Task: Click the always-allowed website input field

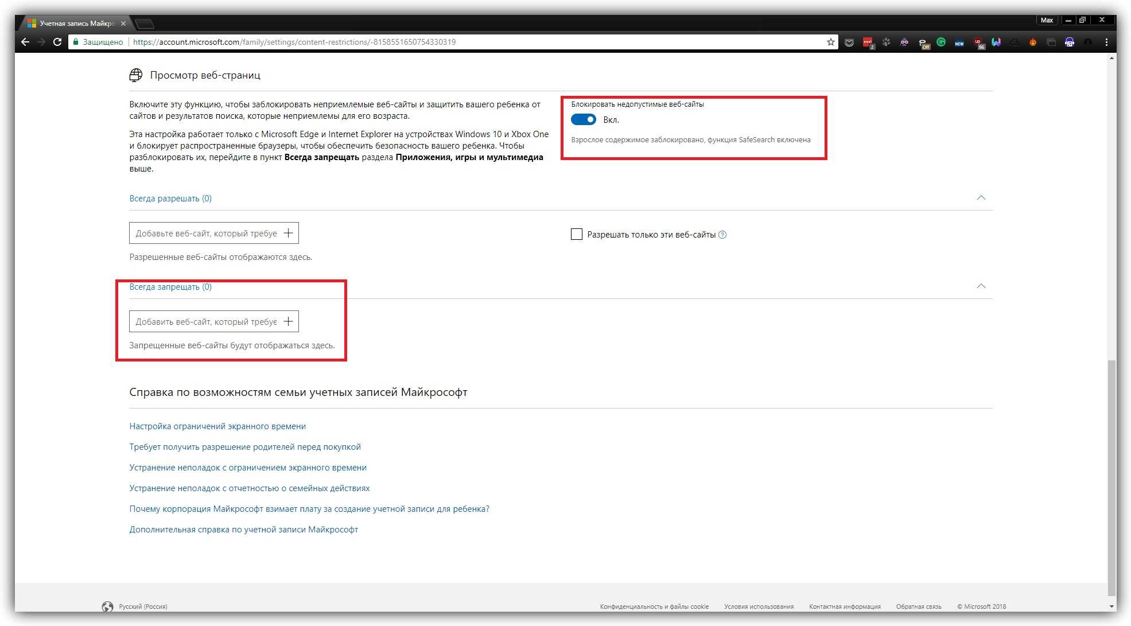Action: click(205, 234)
